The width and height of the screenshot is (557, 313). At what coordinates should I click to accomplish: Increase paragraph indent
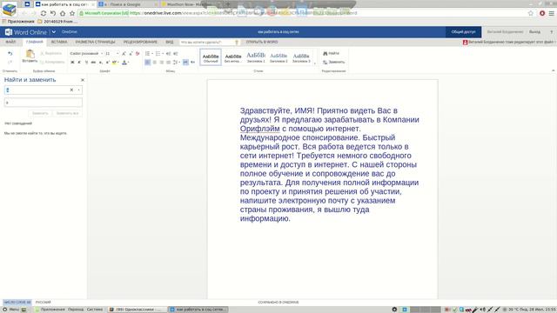(175, 54)
